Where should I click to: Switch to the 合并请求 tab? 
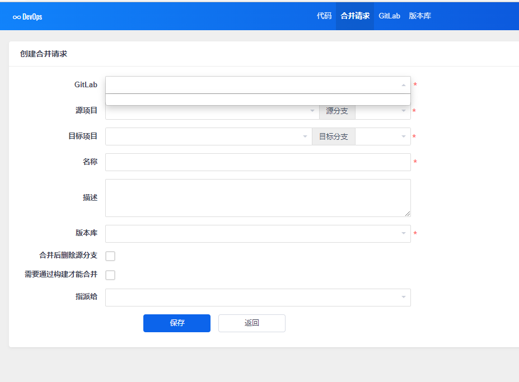[355, 16]
